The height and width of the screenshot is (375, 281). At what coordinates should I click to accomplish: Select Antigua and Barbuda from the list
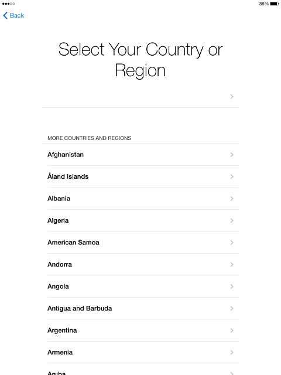point(140,309)
